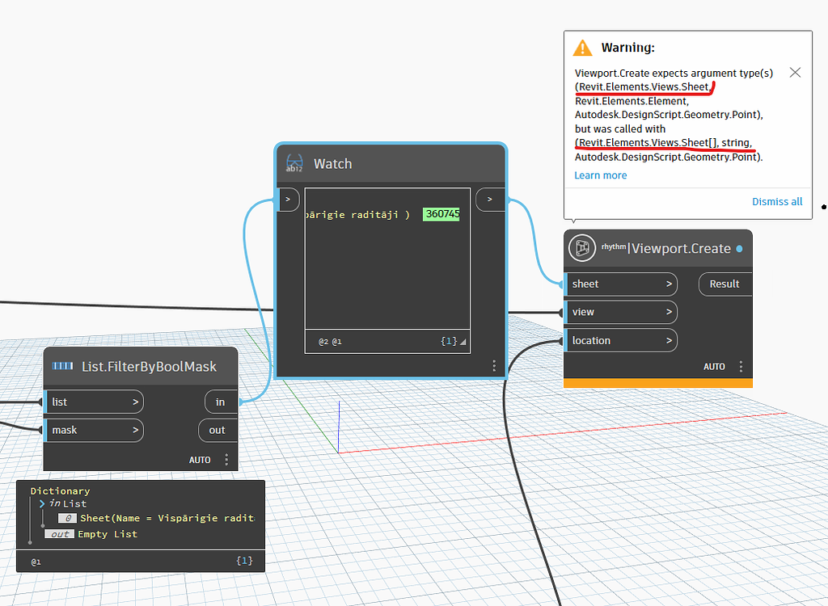The width and height of the screenshot is (828, 606).
Task: Select the green highlighted value 360745 in Watch
Action: pyautogui.click(x=441, y=214)
